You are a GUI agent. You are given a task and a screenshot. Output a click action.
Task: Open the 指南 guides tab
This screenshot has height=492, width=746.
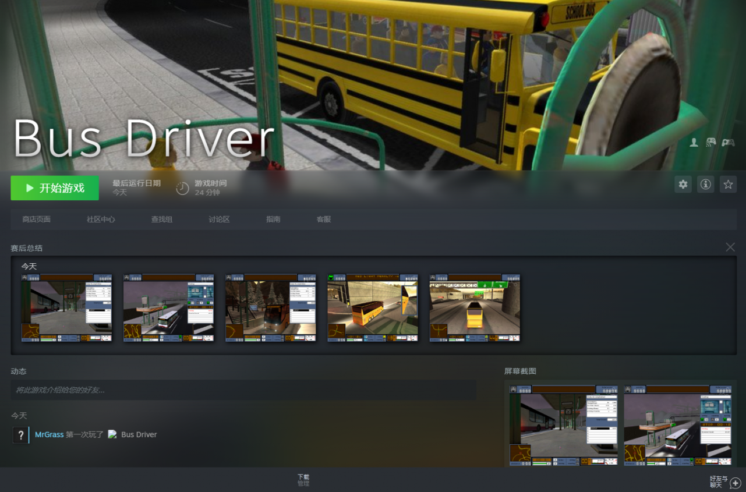click(x=273, y=220)
